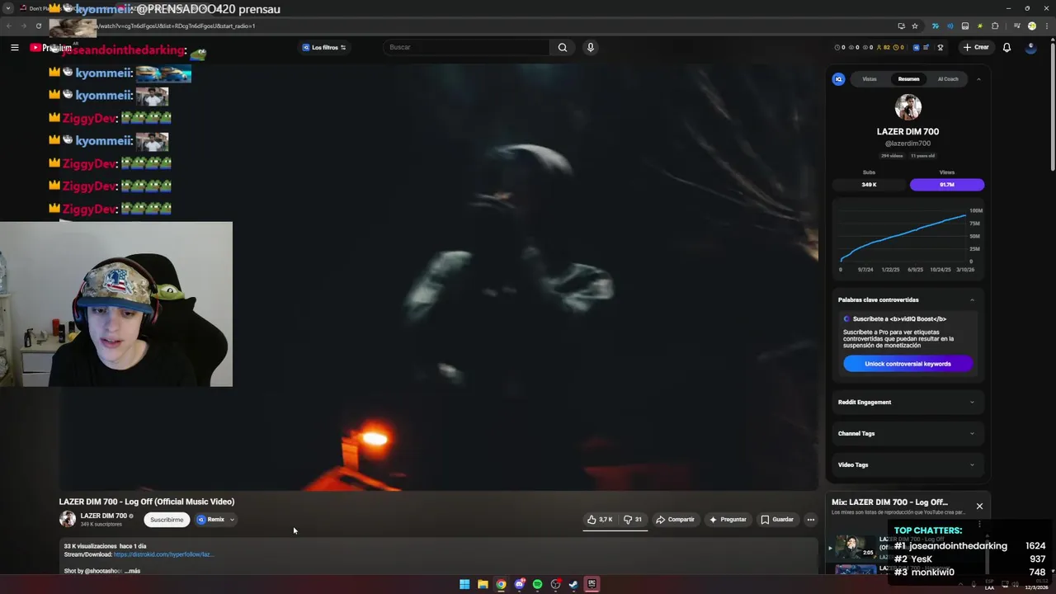Start voice search with microphone icon
This screenshot has width=1056, height=594.
(590, 47)
